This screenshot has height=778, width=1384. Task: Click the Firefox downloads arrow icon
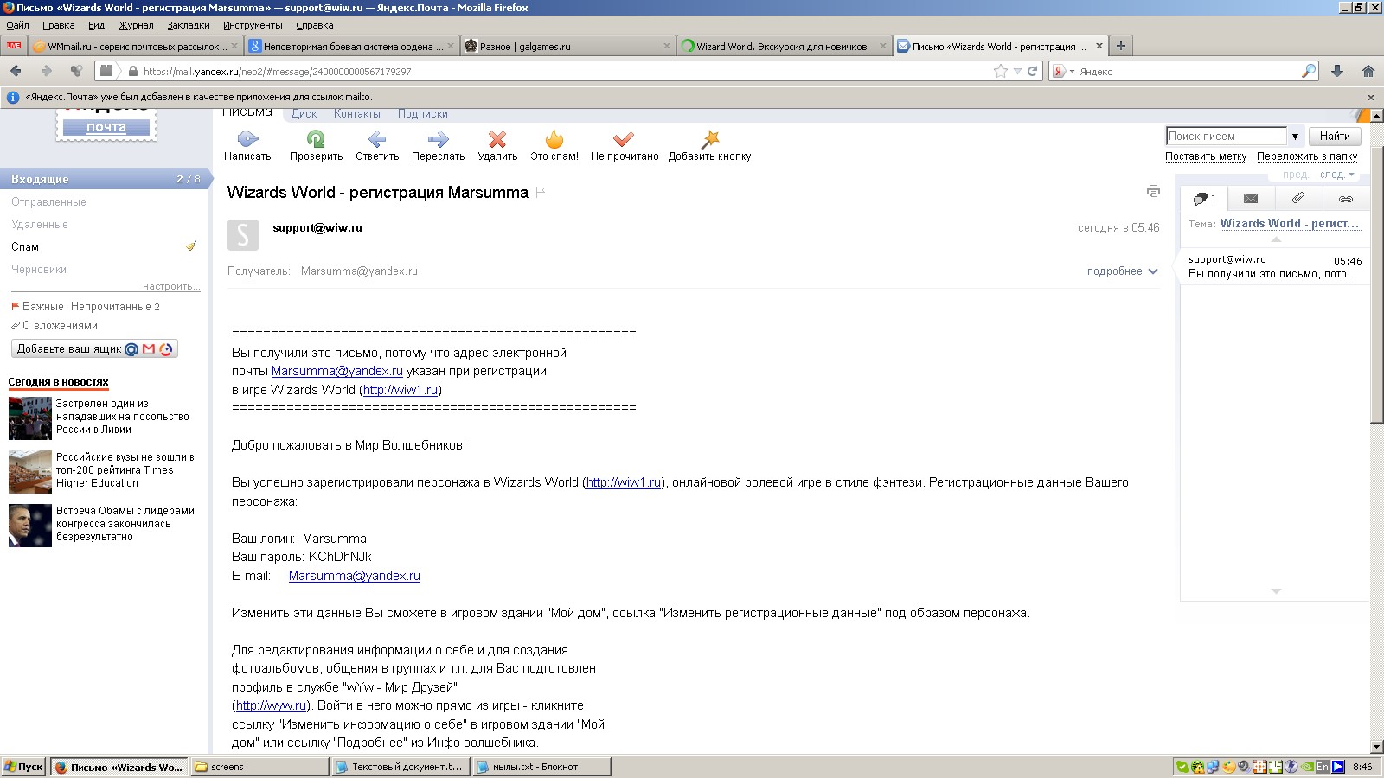pyautogui.click(x=1337, y=71)
